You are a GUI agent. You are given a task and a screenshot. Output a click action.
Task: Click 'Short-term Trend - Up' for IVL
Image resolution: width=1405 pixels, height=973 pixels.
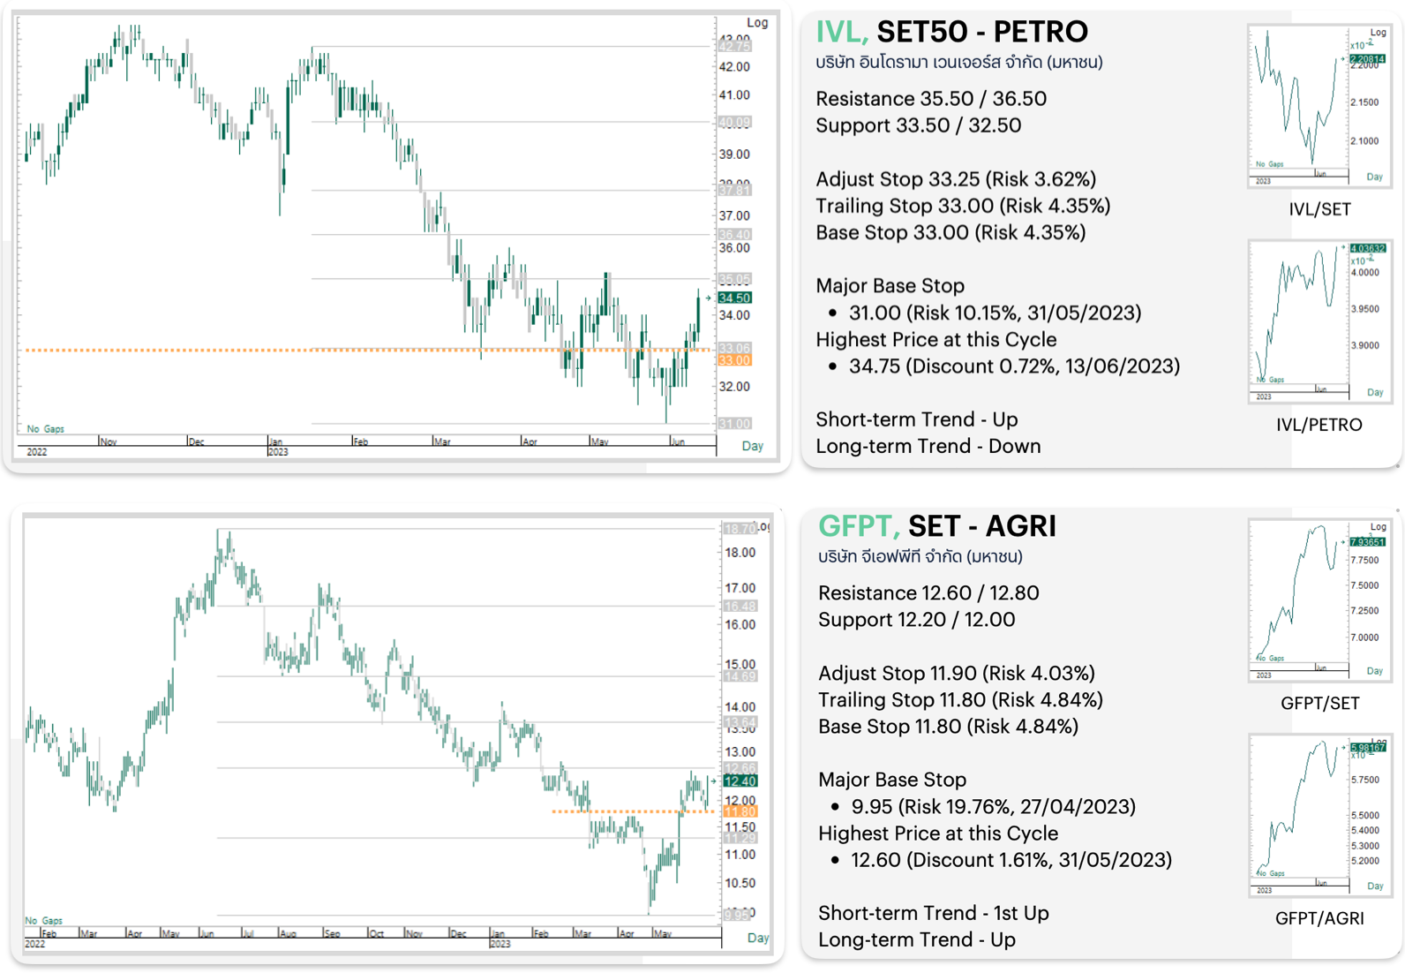click(917, 419)
